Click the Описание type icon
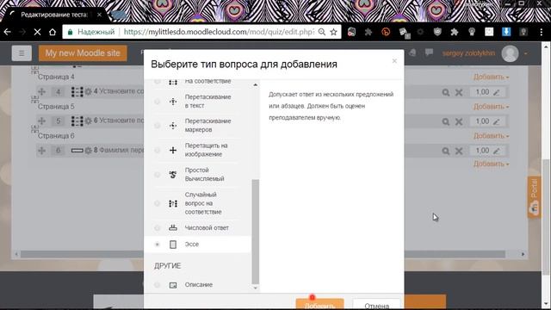Viewport: 551px width, 310px height. [173, 285]
